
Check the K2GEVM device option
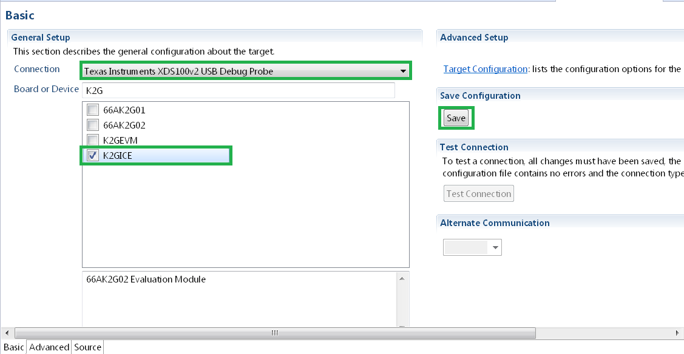click(93, 140)
